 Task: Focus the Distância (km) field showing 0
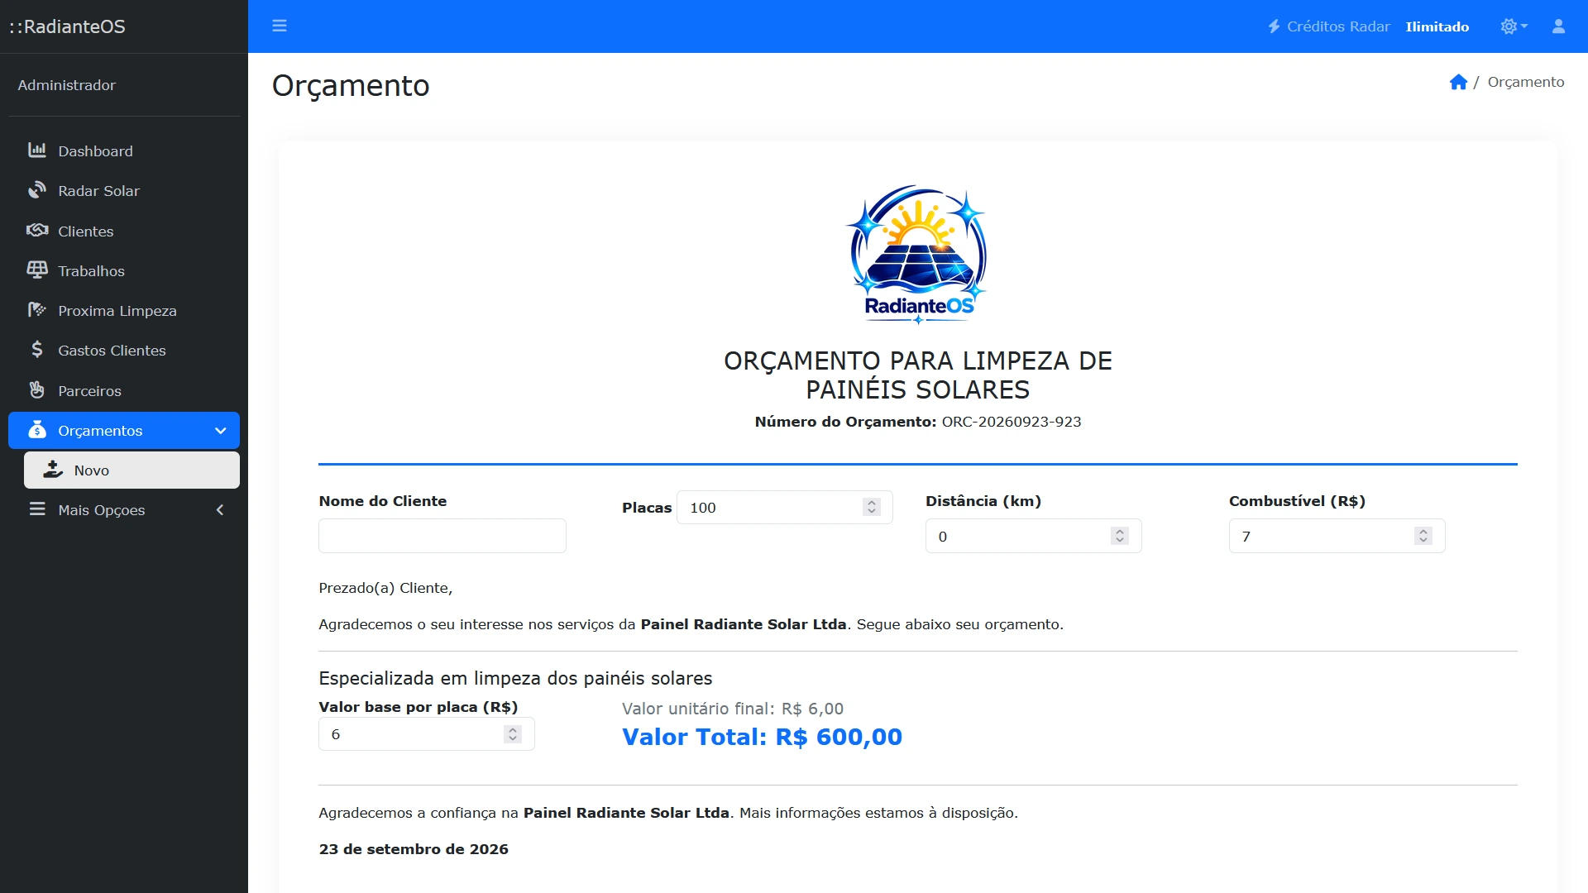pyautogui.click(x=1034, y=536)
